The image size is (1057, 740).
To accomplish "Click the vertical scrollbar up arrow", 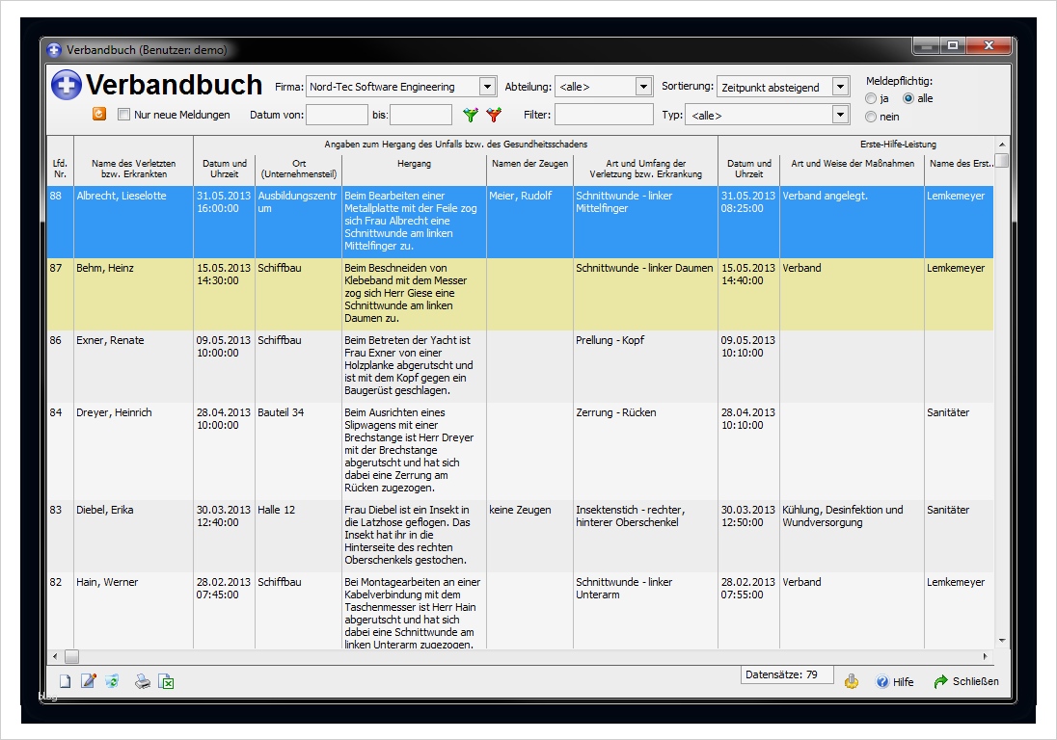I will pos(1002,145).
